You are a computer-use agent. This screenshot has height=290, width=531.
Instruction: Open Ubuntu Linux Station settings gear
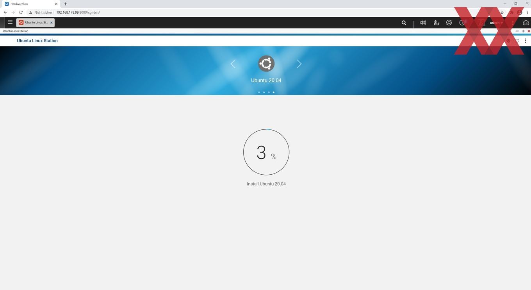click(508, 41)
